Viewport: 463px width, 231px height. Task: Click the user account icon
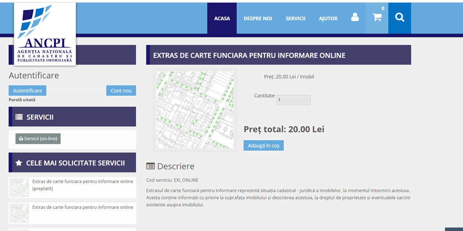pos(355,18)
